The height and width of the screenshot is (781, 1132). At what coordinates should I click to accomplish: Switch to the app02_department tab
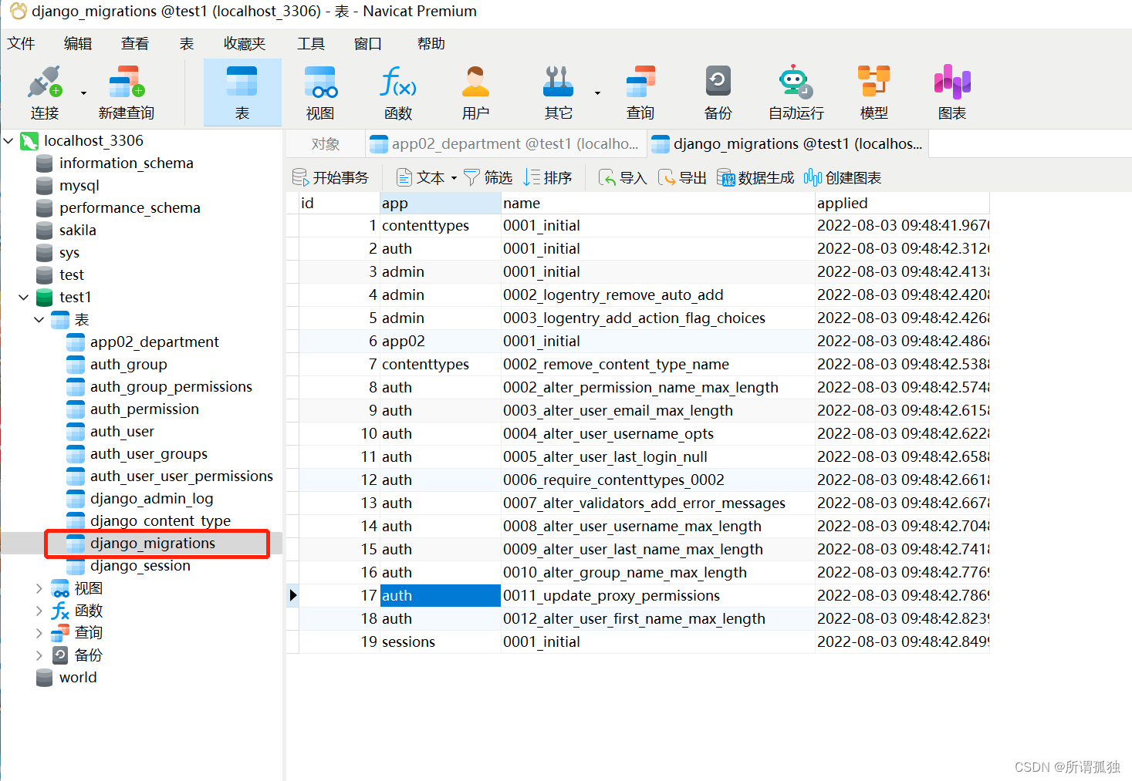pos(505,144)
